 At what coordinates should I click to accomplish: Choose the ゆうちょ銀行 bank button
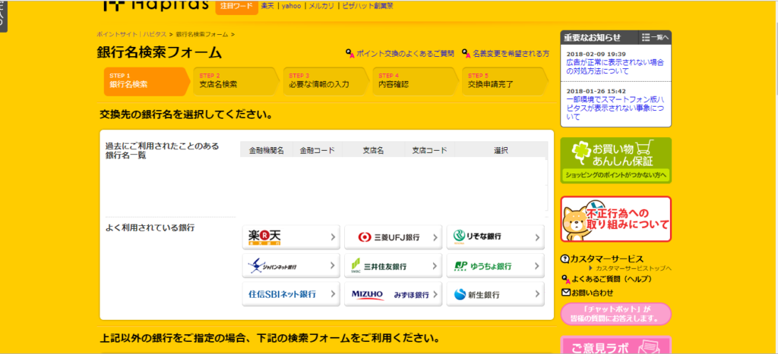tap(495, 266)
